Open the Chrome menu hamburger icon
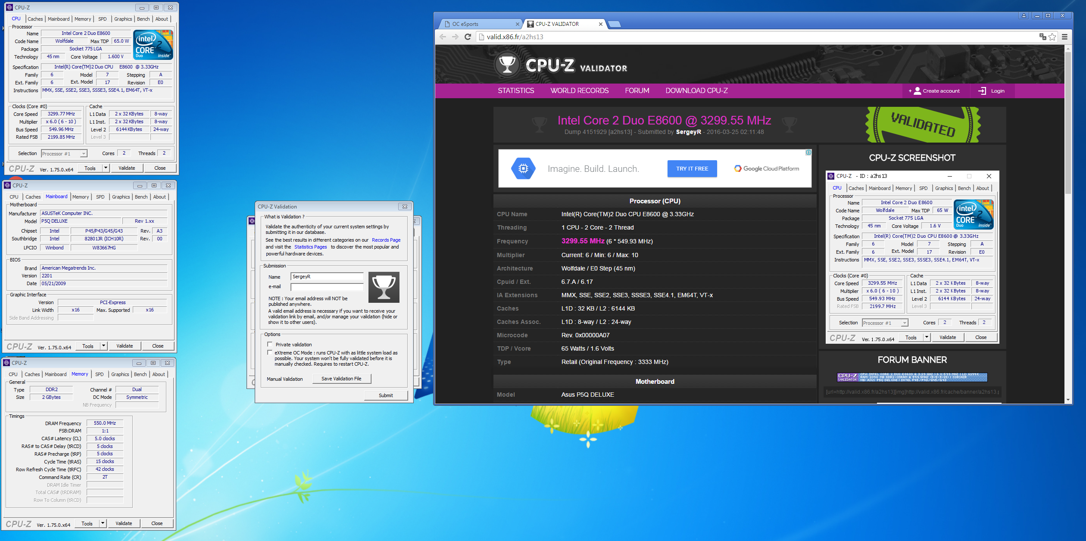Image resolution: width=1086 pixels, height=541 pixels. coord(1064,37)
